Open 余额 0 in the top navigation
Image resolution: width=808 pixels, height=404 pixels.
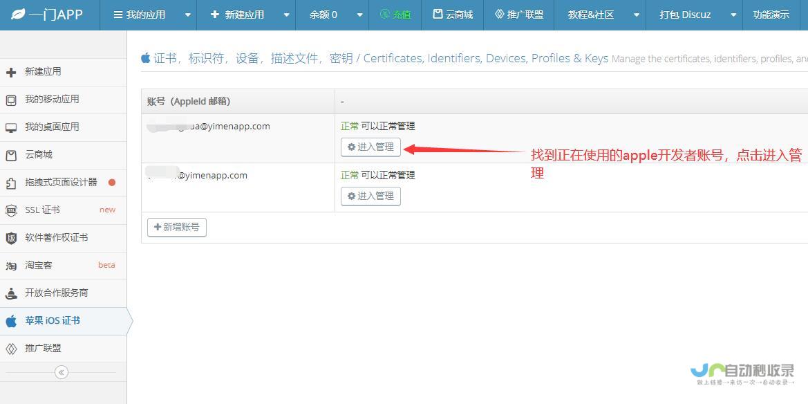tap(323, 15)
